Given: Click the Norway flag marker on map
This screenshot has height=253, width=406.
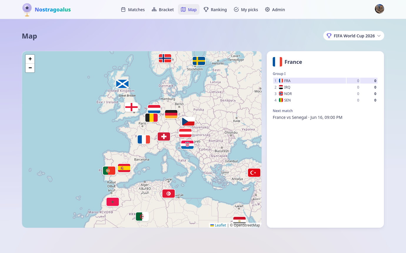Looking at the screenshot, I should [165, 58].
